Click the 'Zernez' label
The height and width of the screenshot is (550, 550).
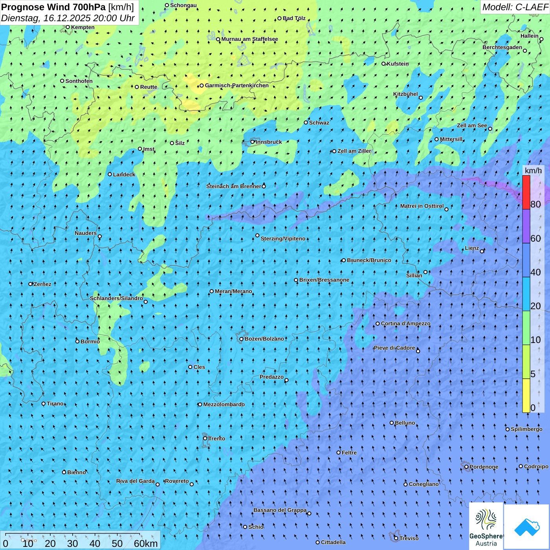[42, 284]
